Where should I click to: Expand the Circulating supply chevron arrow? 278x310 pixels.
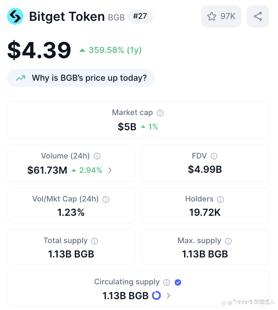tap(169, 296)
